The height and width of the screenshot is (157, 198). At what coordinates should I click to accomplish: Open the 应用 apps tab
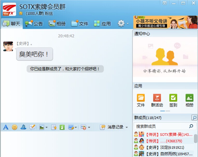102,24
